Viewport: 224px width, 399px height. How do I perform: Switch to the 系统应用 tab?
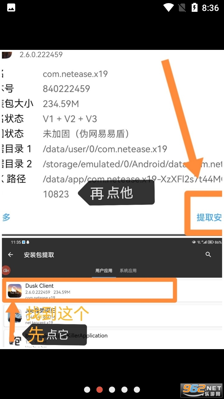(128, 271)
